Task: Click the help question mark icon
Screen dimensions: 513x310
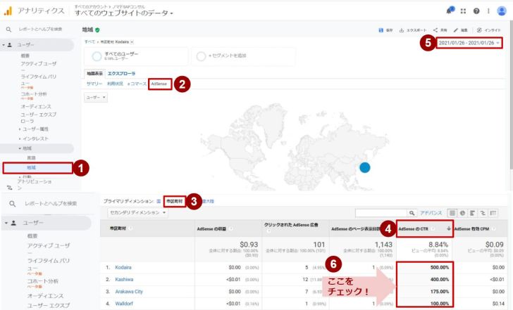Action: click(476, 11)
